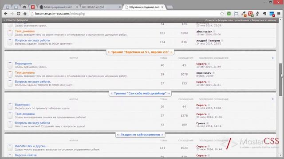
Task: Close the 'Мой прекрасный сайт' tab
Action: tap(77, 7)
